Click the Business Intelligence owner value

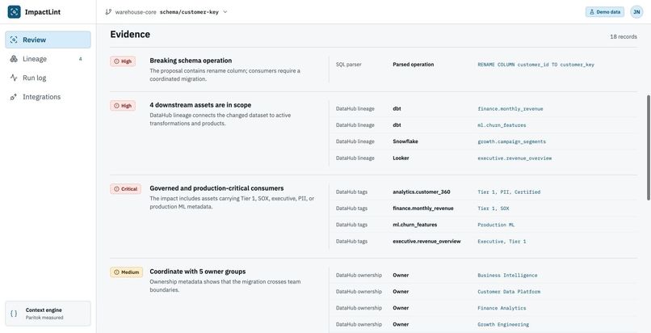(507, 276)
